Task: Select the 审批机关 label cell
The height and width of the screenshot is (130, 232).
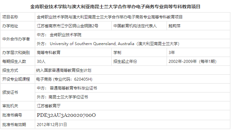Action: point(18,106)
